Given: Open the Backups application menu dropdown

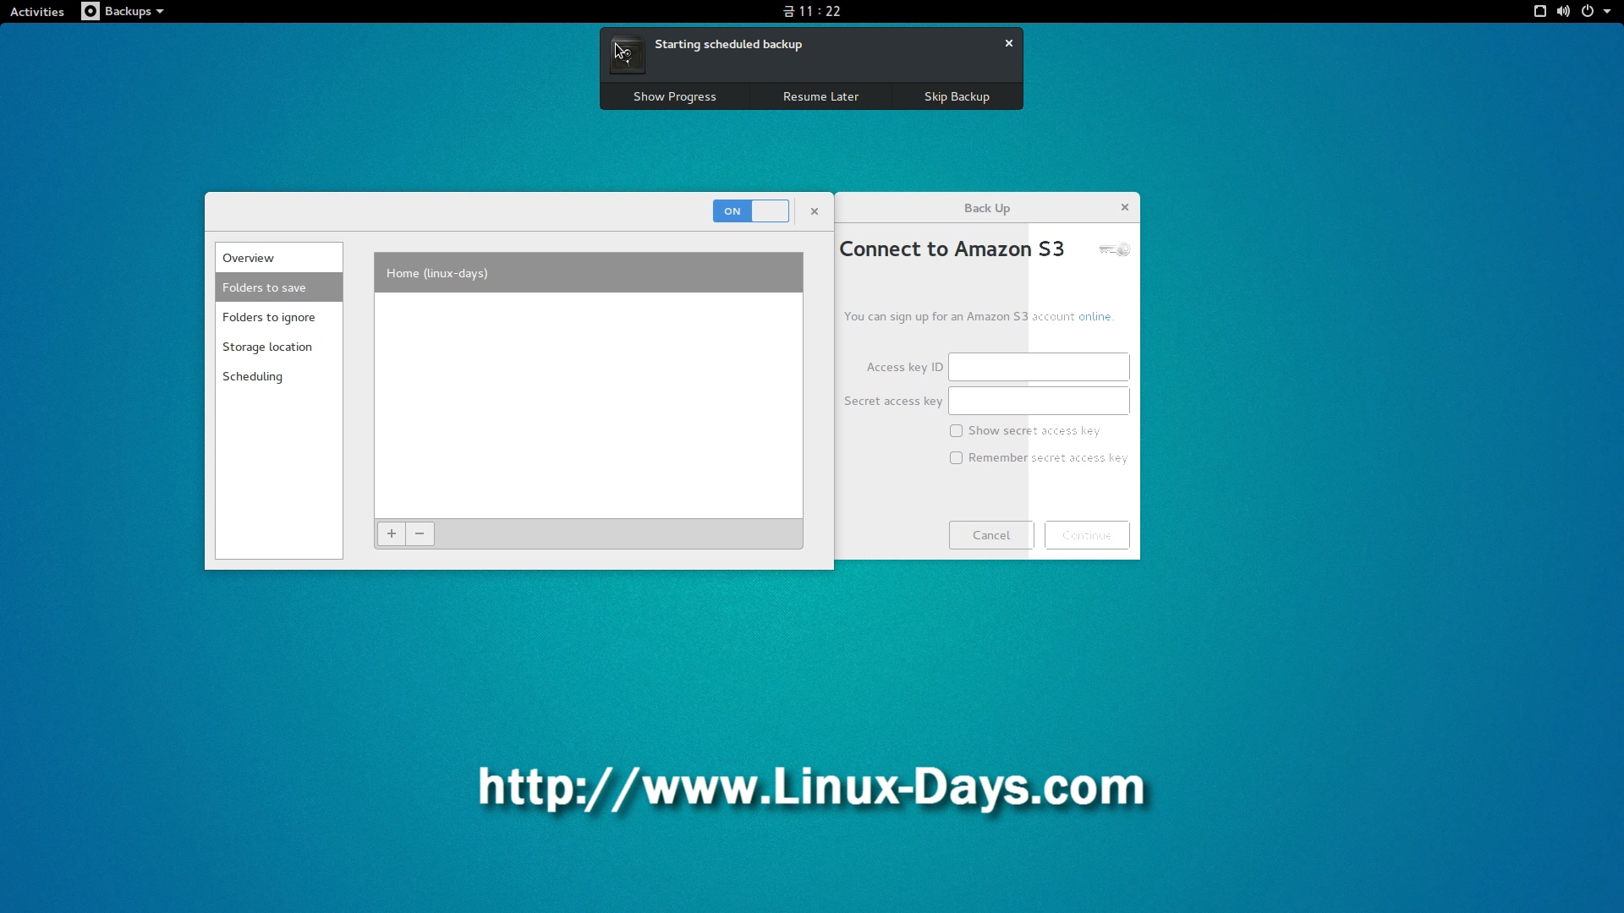Looking at the screenshot, I should pyautogui.click(x=134, y=11).
